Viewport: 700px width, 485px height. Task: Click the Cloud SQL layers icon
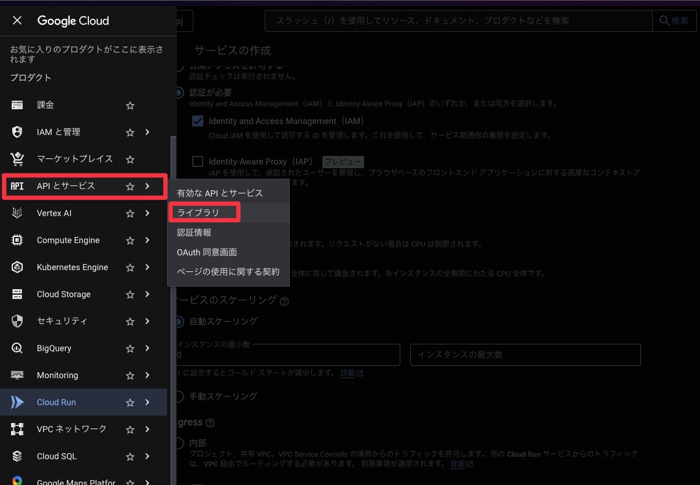point(17,456)
